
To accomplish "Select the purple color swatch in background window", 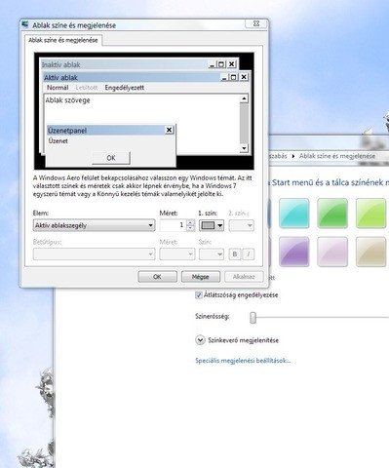I will 294,252.
